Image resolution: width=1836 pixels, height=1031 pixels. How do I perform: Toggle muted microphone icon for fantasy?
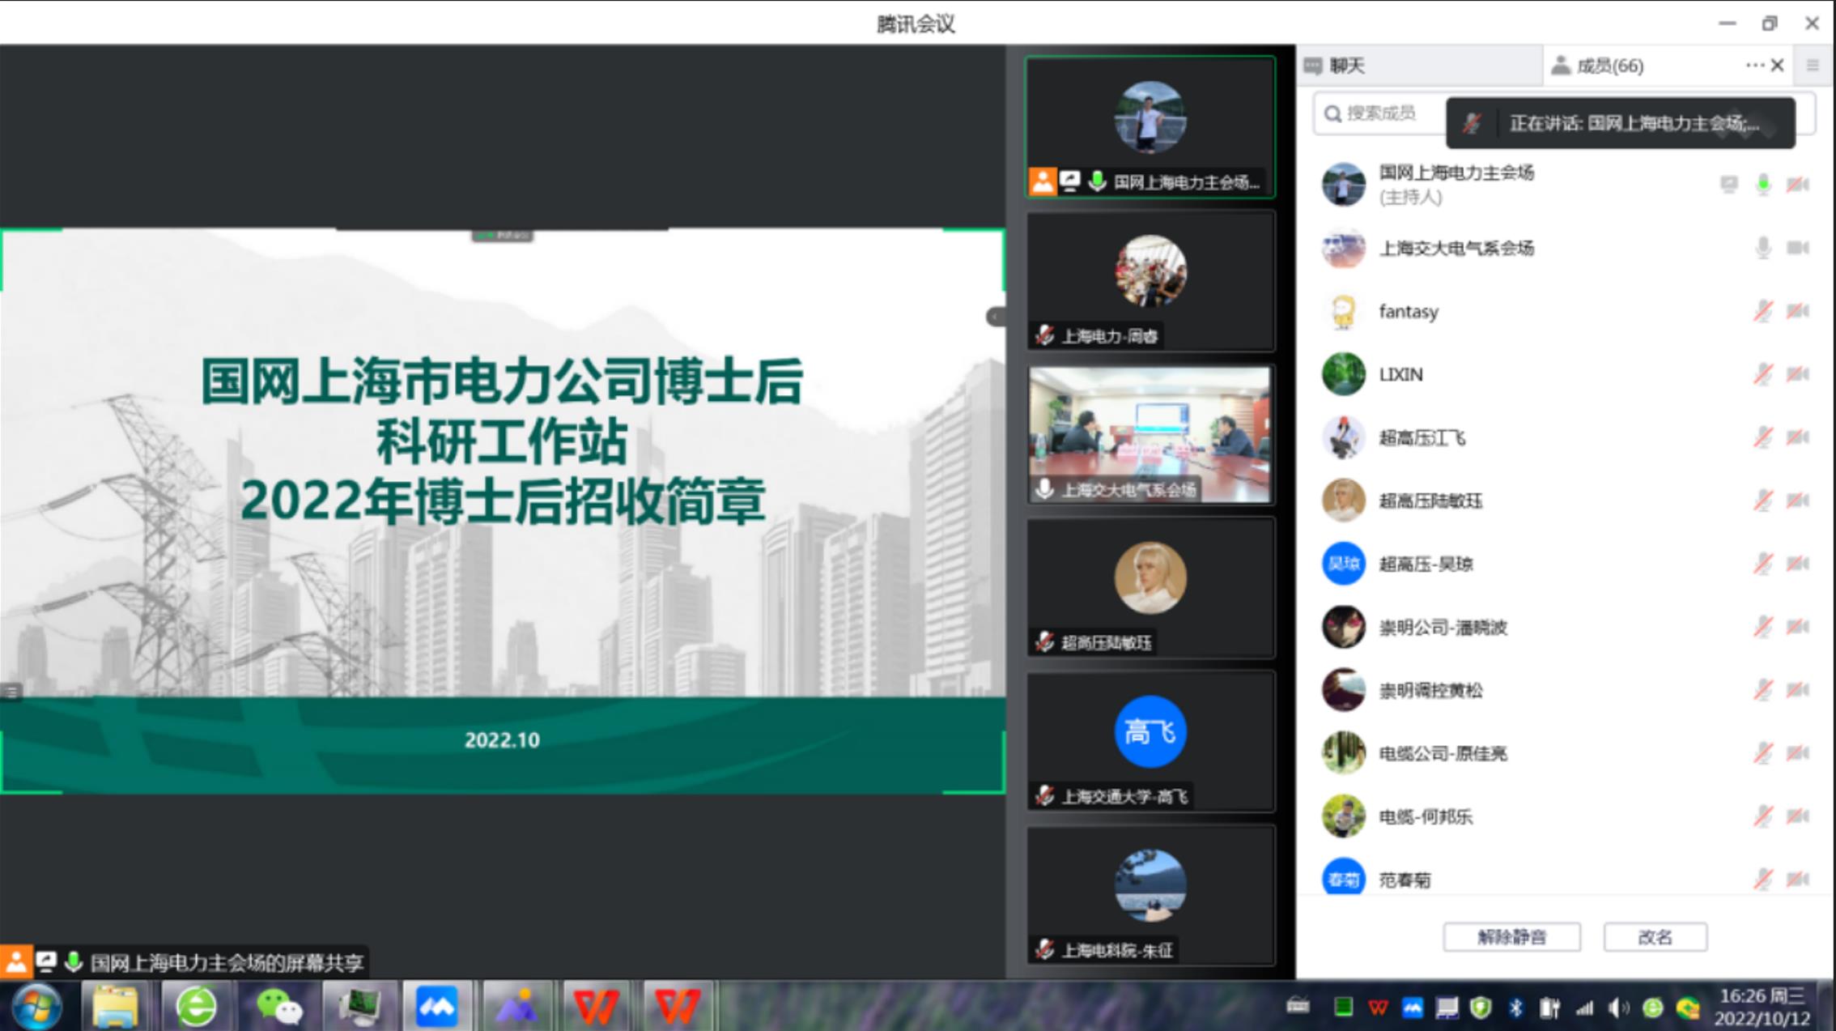coord(1762,311)
